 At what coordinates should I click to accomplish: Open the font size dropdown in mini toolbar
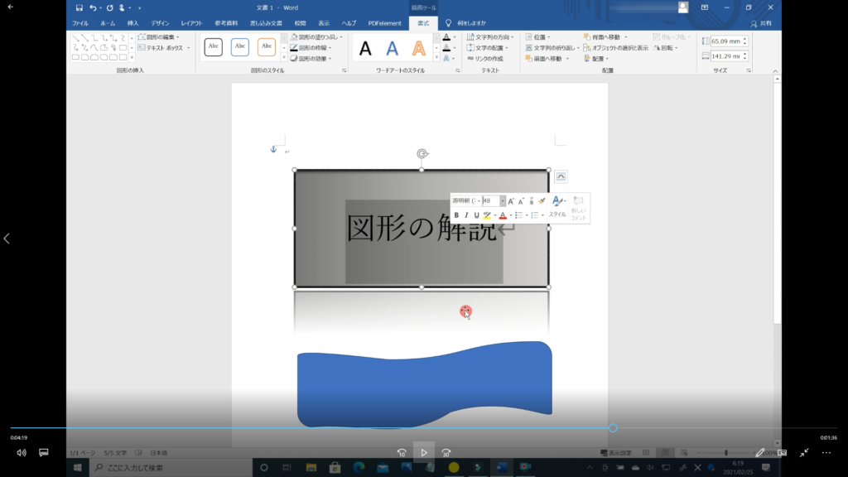(x=503, y=201)
